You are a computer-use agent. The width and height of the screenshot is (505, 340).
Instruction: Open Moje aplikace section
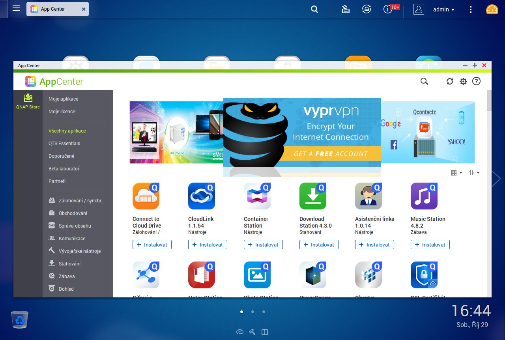click(64, 99)
